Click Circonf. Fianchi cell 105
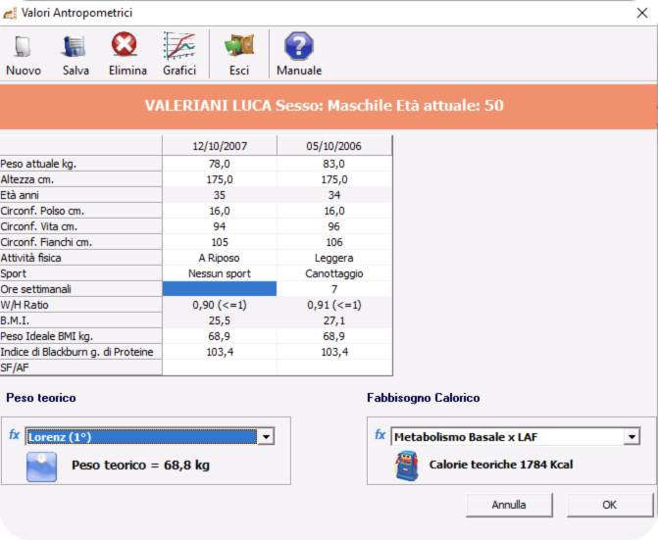The image size is (658, 540). [x=220, y=242]
